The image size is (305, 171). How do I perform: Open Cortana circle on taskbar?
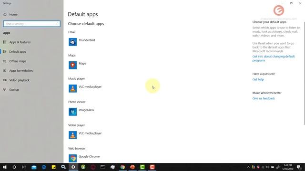(x=14, y=167)
